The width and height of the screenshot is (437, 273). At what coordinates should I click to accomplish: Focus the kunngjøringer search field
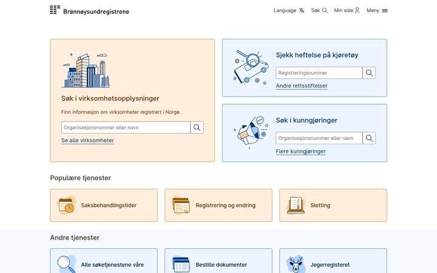pos(319,138)
